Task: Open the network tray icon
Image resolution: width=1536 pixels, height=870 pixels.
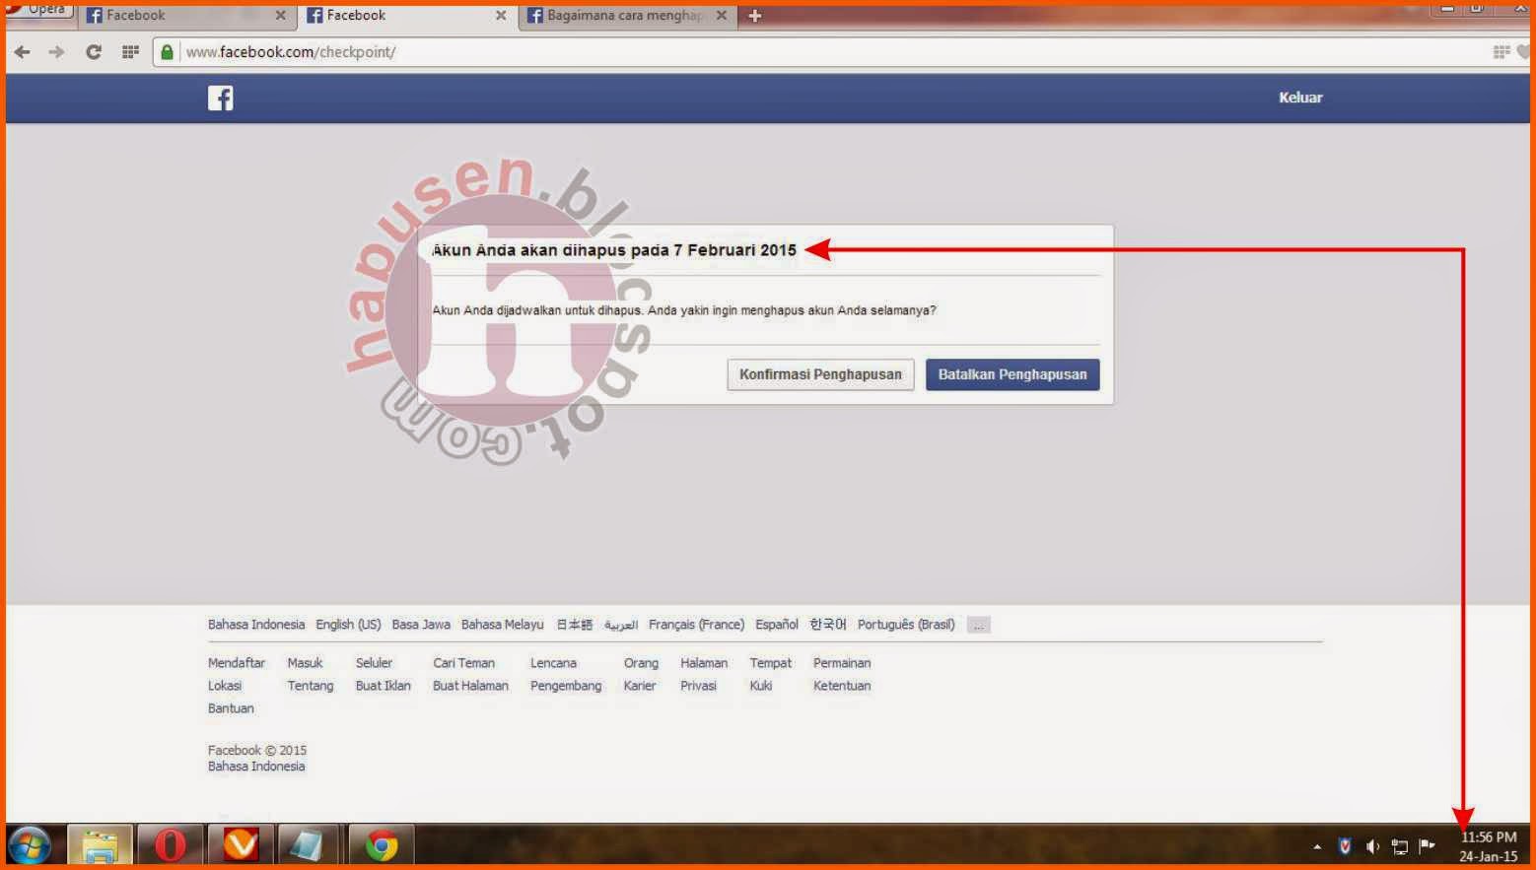Action: [x=1399, y=846]
